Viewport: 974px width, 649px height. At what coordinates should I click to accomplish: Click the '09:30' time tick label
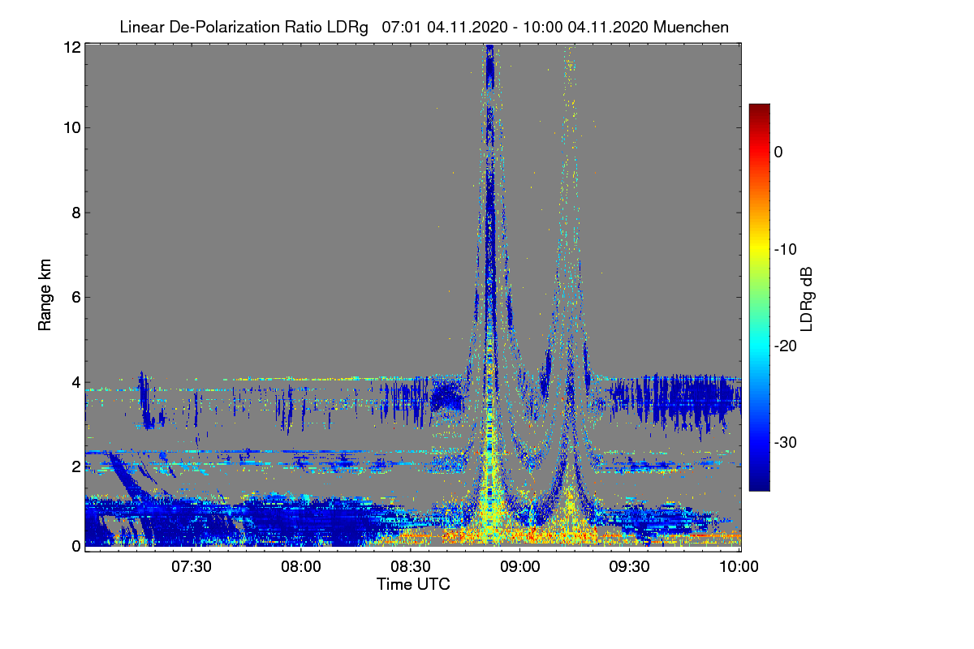[x=630, y=567]
